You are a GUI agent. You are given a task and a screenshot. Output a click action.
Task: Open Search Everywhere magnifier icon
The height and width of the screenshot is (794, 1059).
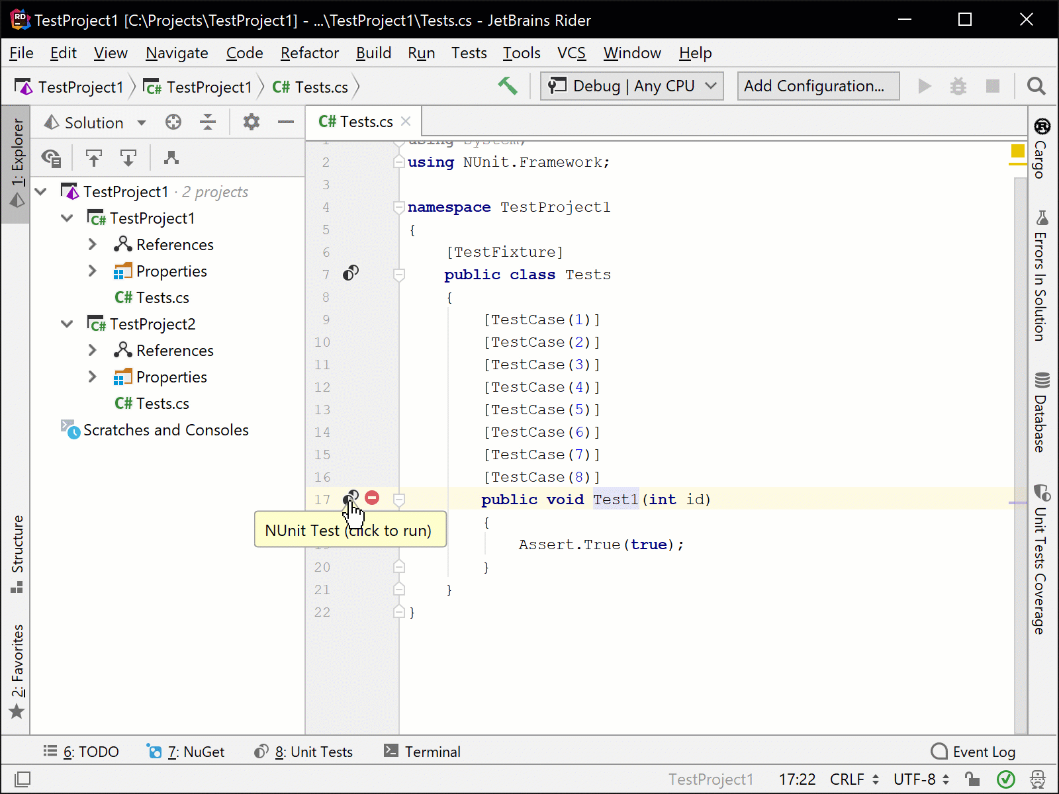tap(1036, 86)
